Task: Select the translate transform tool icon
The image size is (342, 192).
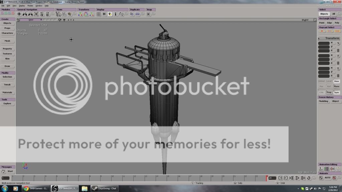Action: [92, 14]
